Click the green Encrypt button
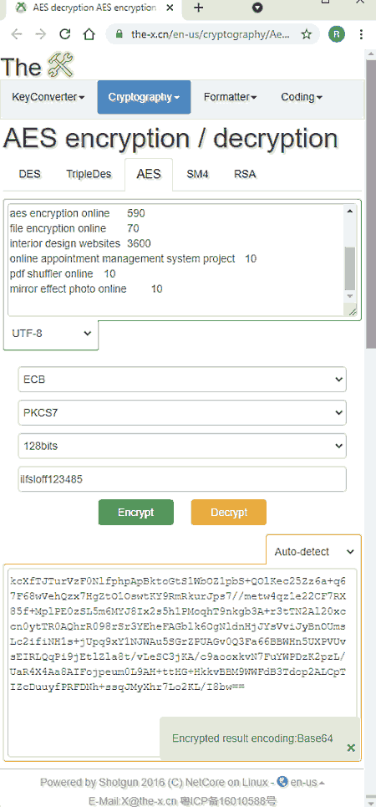 [136, 513]
